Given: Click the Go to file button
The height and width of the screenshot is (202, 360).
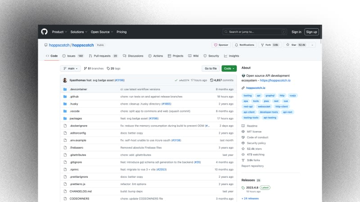Looking at the screenshot, I should tap(211, 69).
